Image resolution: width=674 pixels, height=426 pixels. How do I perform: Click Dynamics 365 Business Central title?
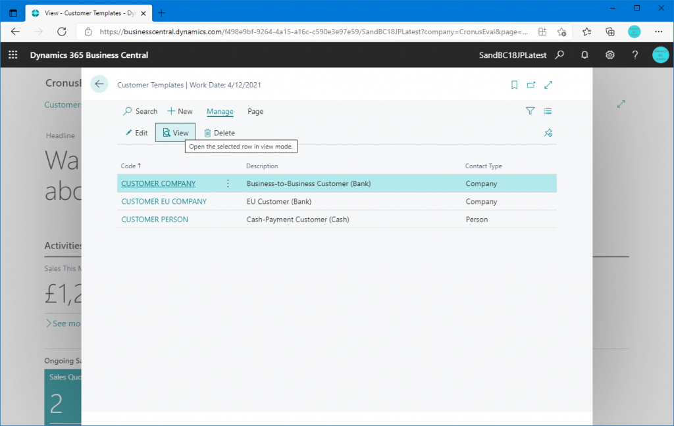click(x=89, y=55)
